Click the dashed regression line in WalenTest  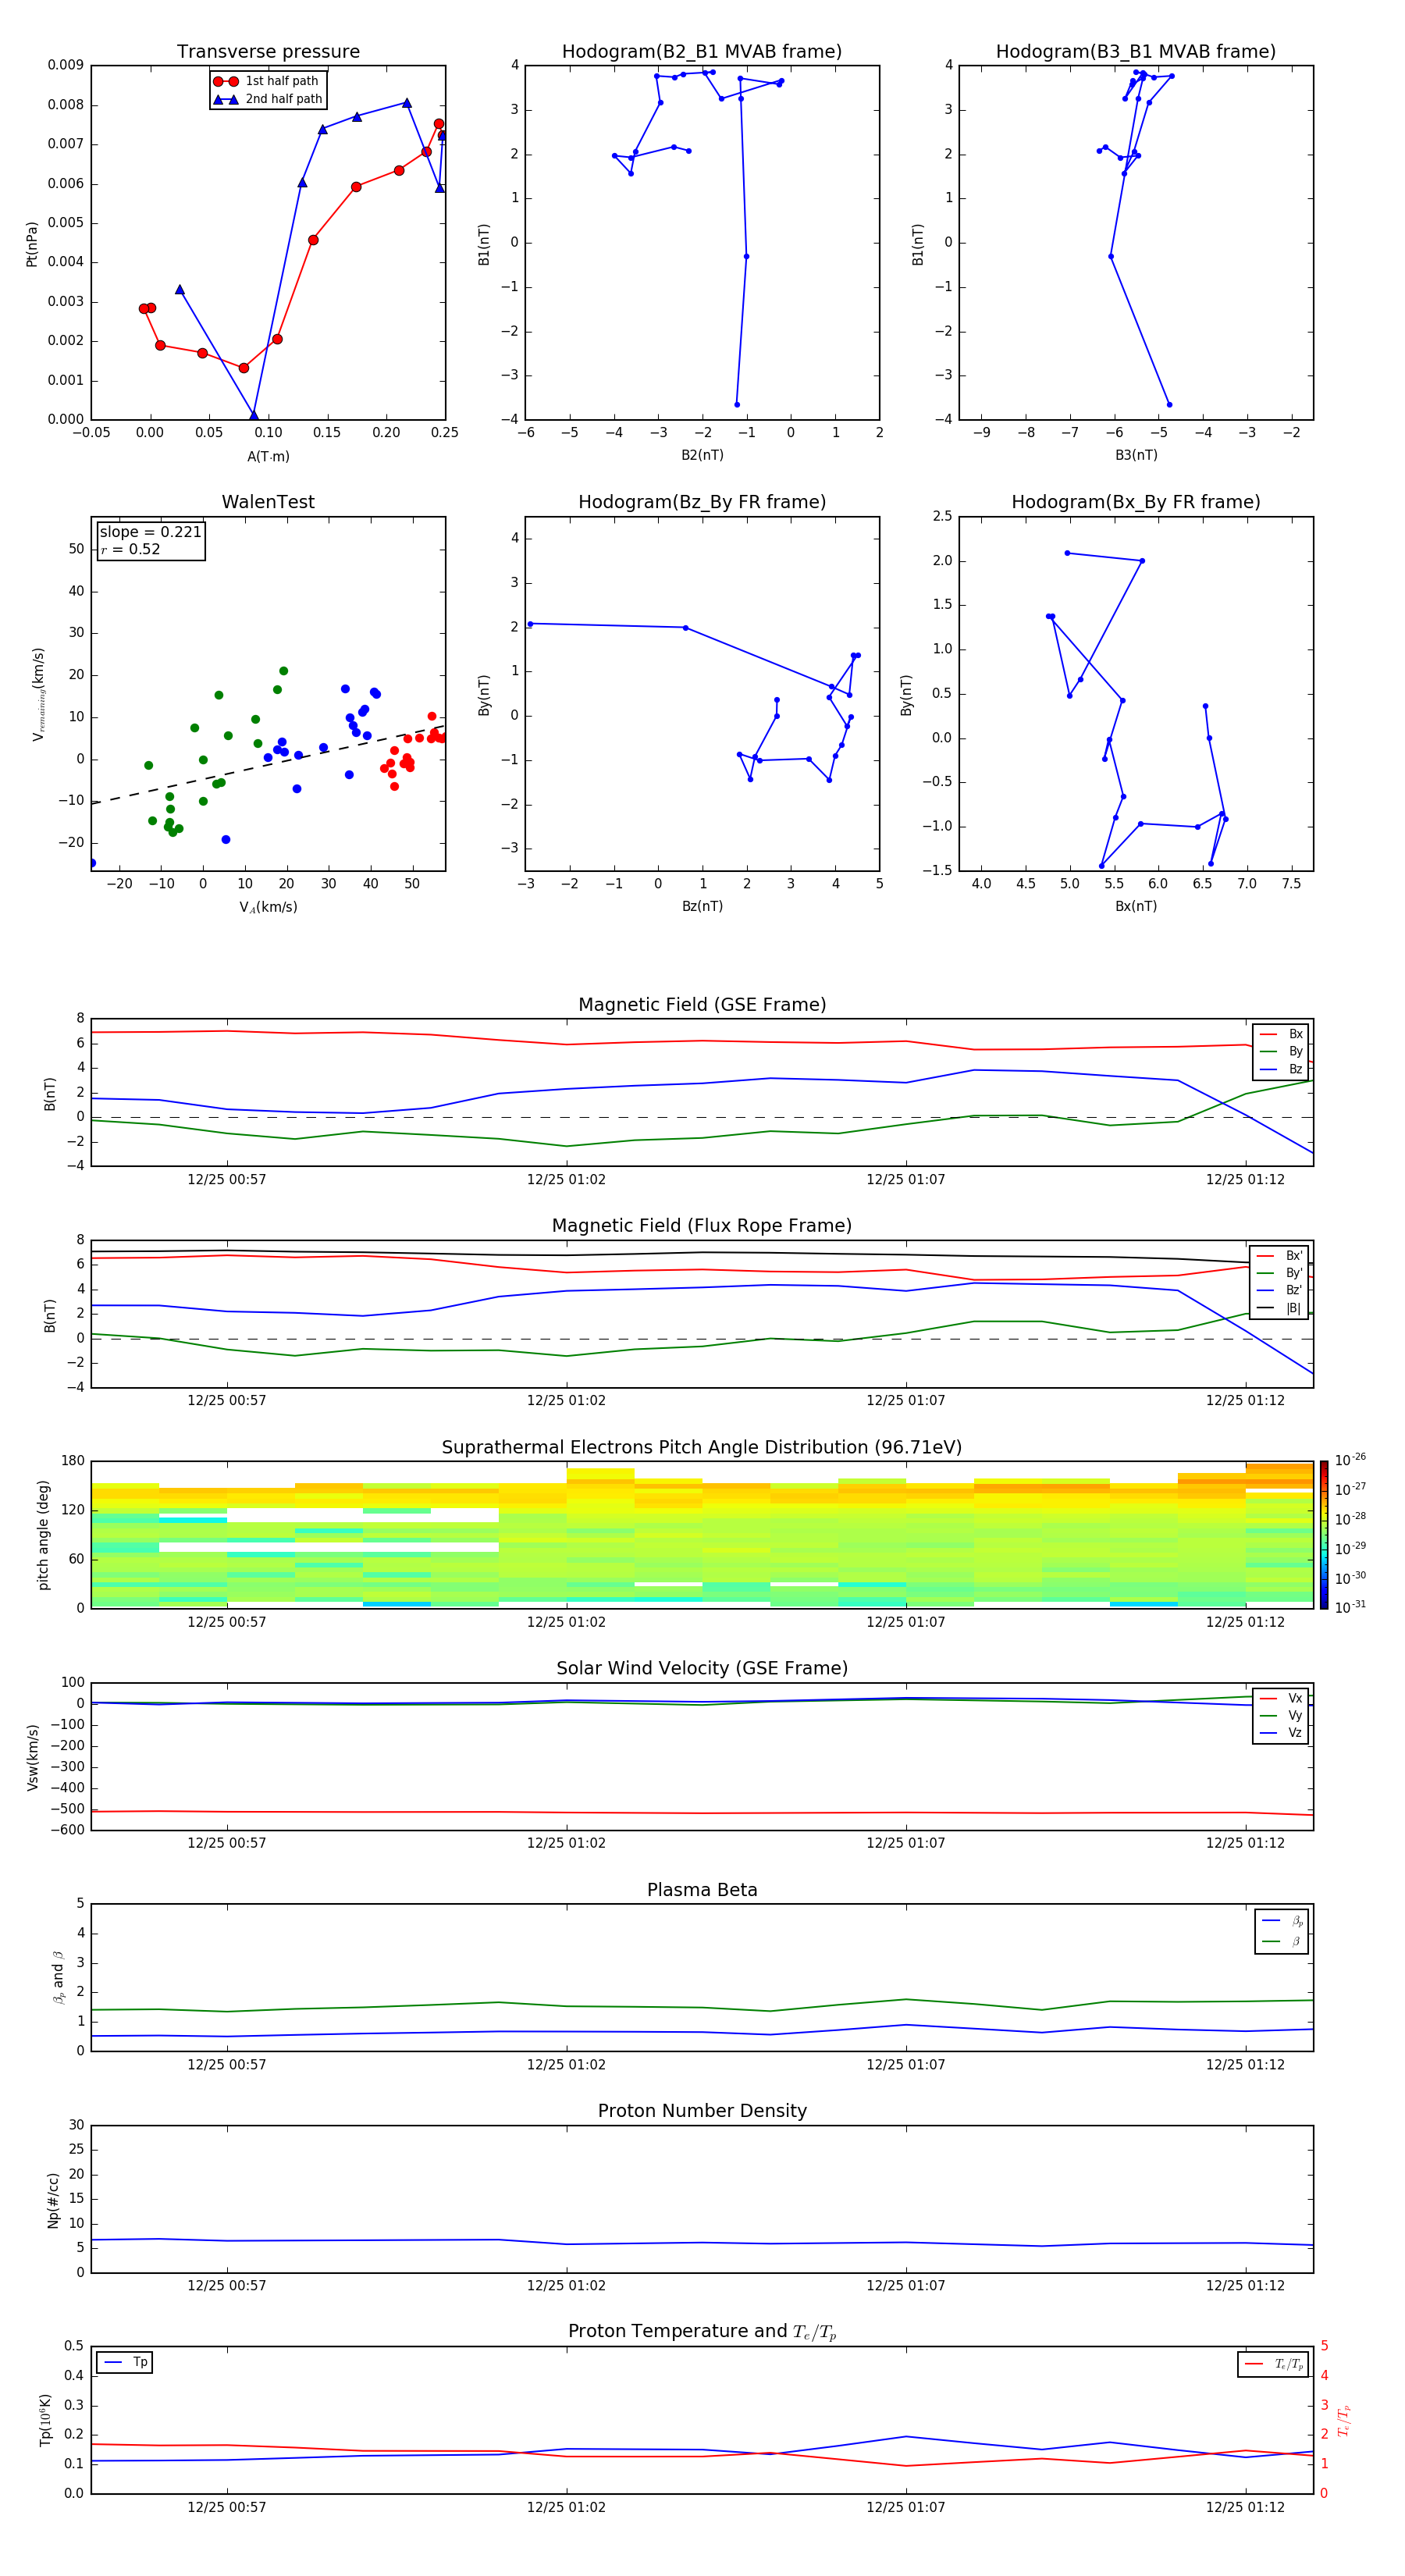click(x=268, y=764)
